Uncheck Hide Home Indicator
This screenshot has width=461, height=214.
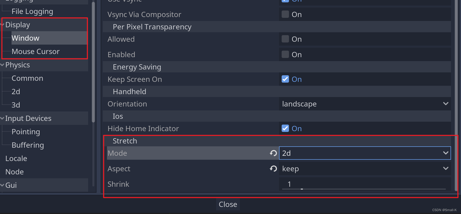click(285, 128)
